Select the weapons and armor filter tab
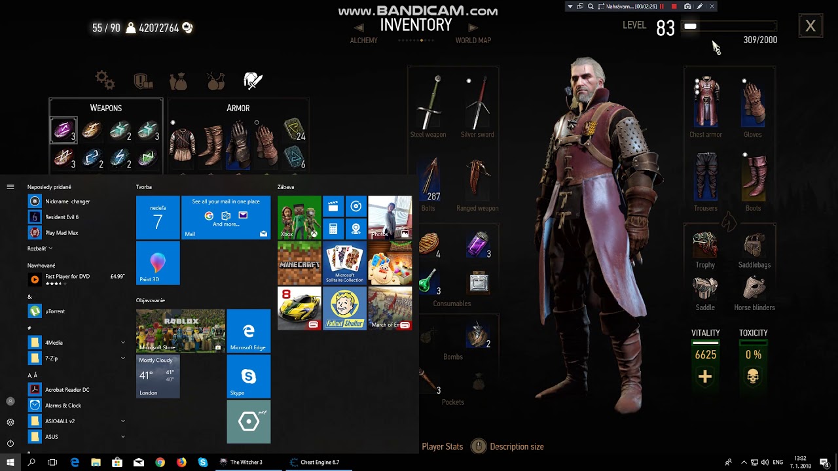Image resolution: width=838 pixels, height=471 pixels. (253, 80)
